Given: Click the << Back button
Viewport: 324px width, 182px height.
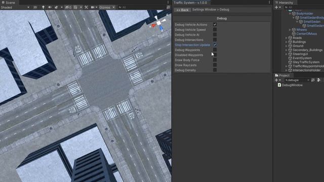Looking at the screenshot, I should (182, 10).
